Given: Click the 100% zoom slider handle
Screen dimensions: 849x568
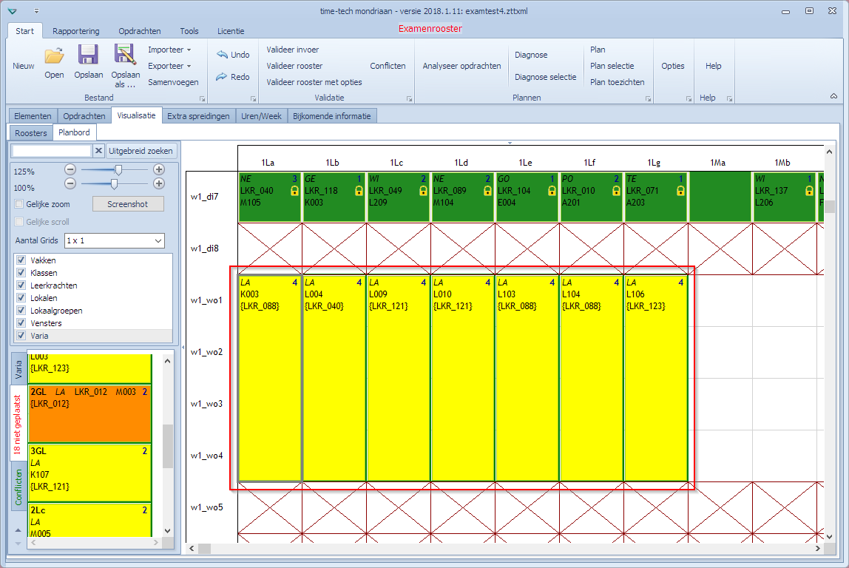Looking at the screenshot, I should (114, 183).
